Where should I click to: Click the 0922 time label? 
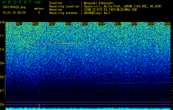pyautogui.click(x=35, y=24)
